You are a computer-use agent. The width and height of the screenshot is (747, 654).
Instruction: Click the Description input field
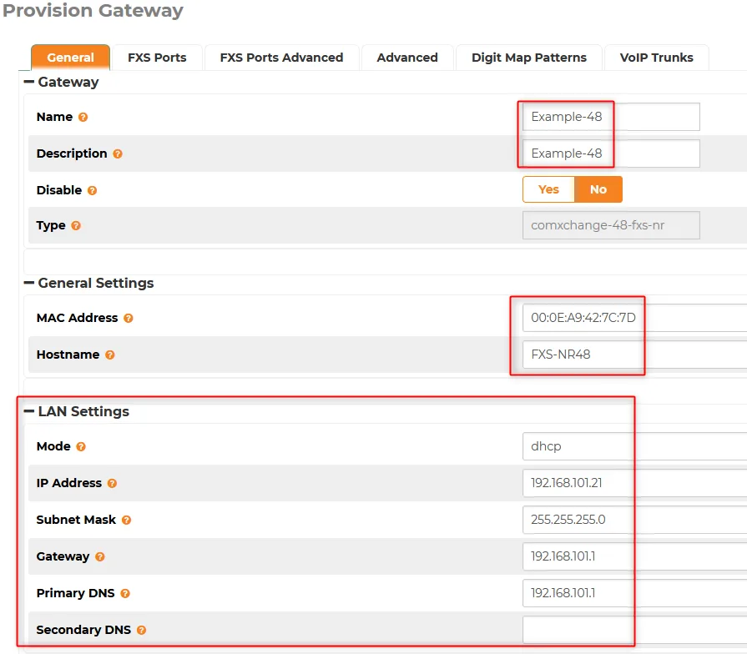pyautogui.click(x=611, y=153)
